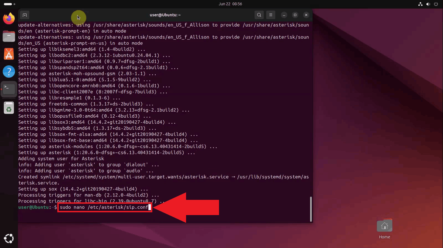Open a new terminal tab
The height and width of the screenshot is (248, 443).
tap(25, 15)
